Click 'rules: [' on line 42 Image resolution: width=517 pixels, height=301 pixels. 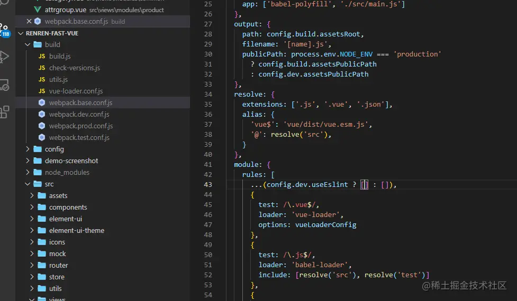[258, 175]
